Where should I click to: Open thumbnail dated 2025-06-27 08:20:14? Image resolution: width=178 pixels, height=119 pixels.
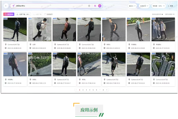(x=89, y=64)
